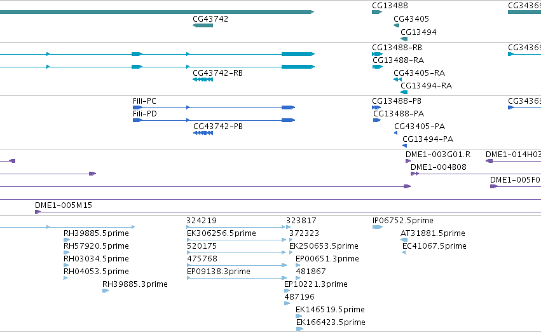Image resolution: width=541 pixels, height=332 pixels.
Task: Open the AT31881.5prime EST label
Action: [x=433, y=233]
